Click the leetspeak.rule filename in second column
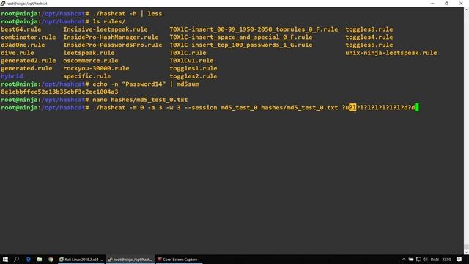Screen dimensions: 469x264 (x=89, y=53)
